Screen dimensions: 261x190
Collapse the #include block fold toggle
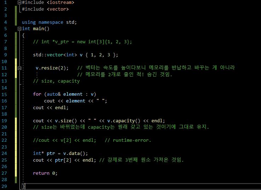pyautogui.click(x=19, y=2)
